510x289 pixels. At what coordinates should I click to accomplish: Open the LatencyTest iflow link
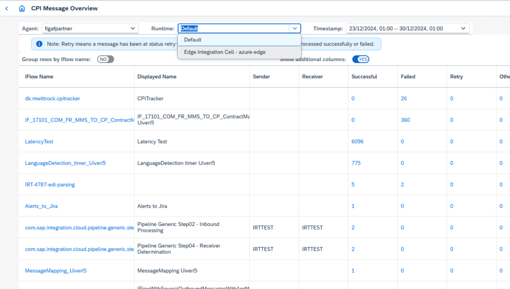(39, 142)
